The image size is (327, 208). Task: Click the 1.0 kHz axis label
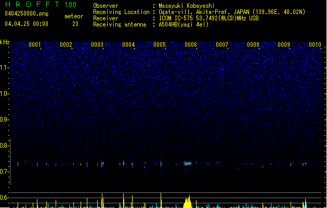coord(4,94)
